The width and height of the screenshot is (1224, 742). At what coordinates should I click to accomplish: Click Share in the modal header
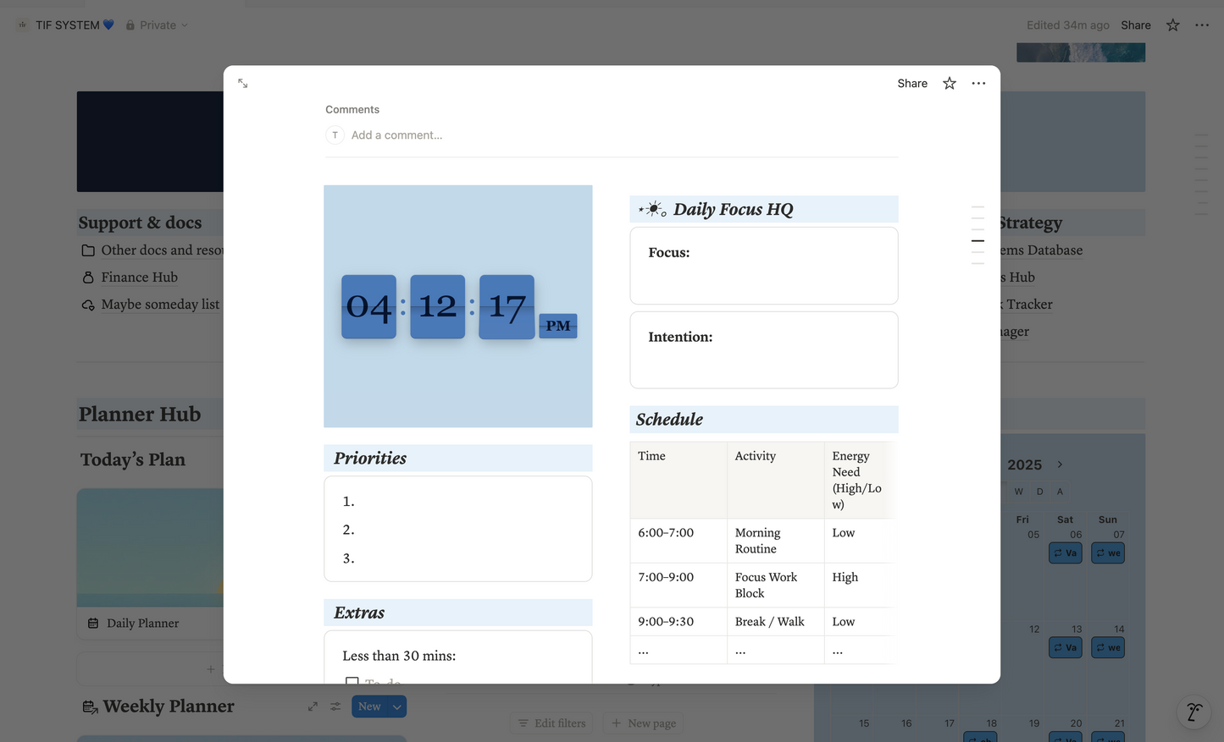tap(912, 83)
